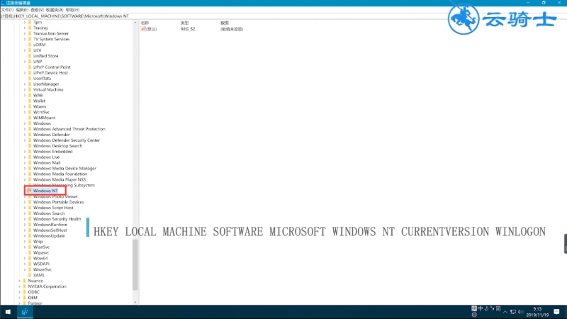Select the Windows Desktop Search key
567x319 pixels.
[x=57, y=146]
